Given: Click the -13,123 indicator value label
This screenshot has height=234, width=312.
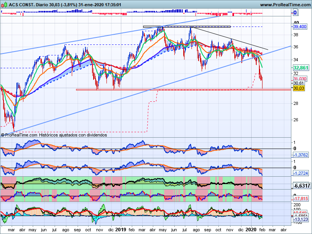Looking at the screenshot, I should [x=301, y=219].
